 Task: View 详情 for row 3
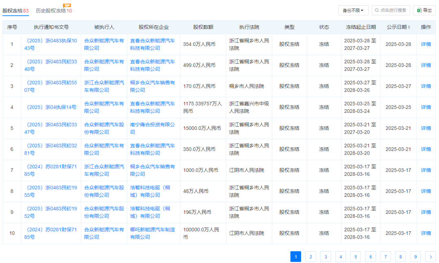pyautogui.click(x=426, y=86)
